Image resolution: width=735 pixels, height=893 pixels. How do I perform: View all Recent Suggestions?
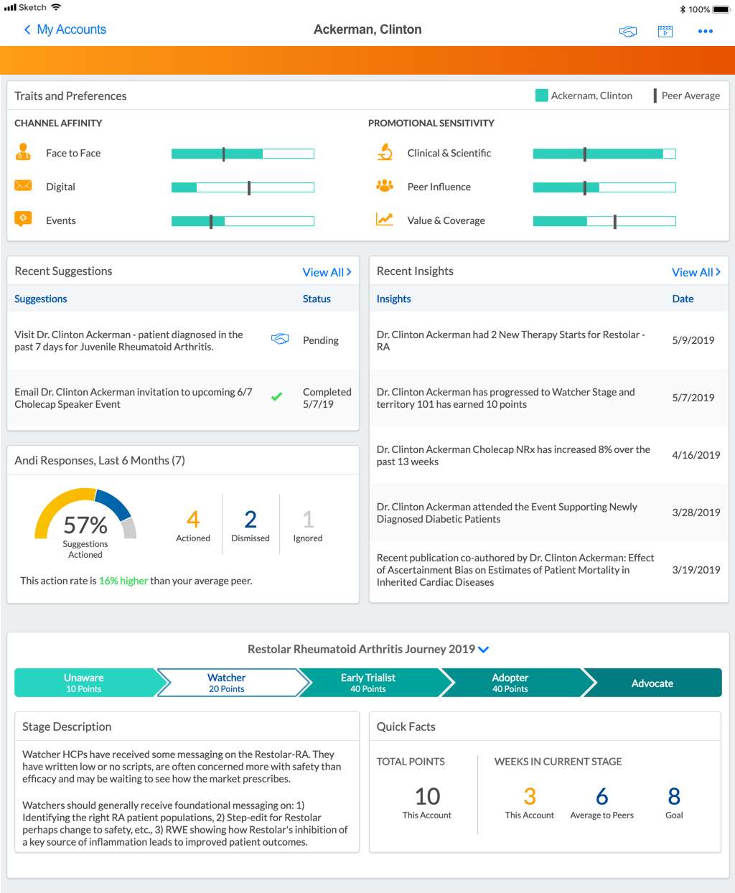pyautogui.click(x=327, y=272)
